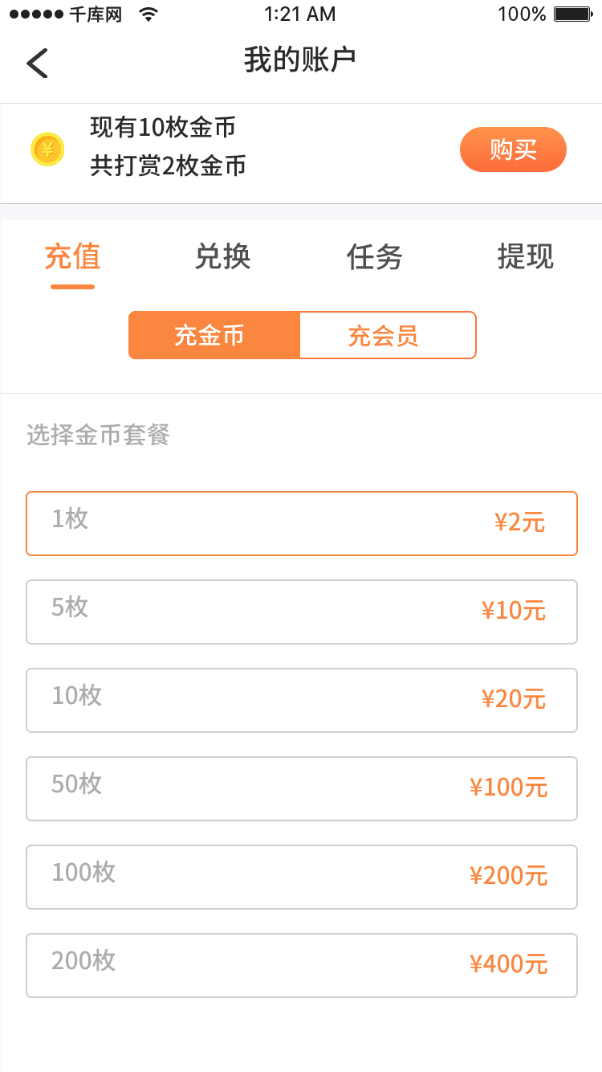Image resolution: width=602 pixels, height=1072 pixels.
Task: Switch to the 充值 tab
Action: point(72,257)
